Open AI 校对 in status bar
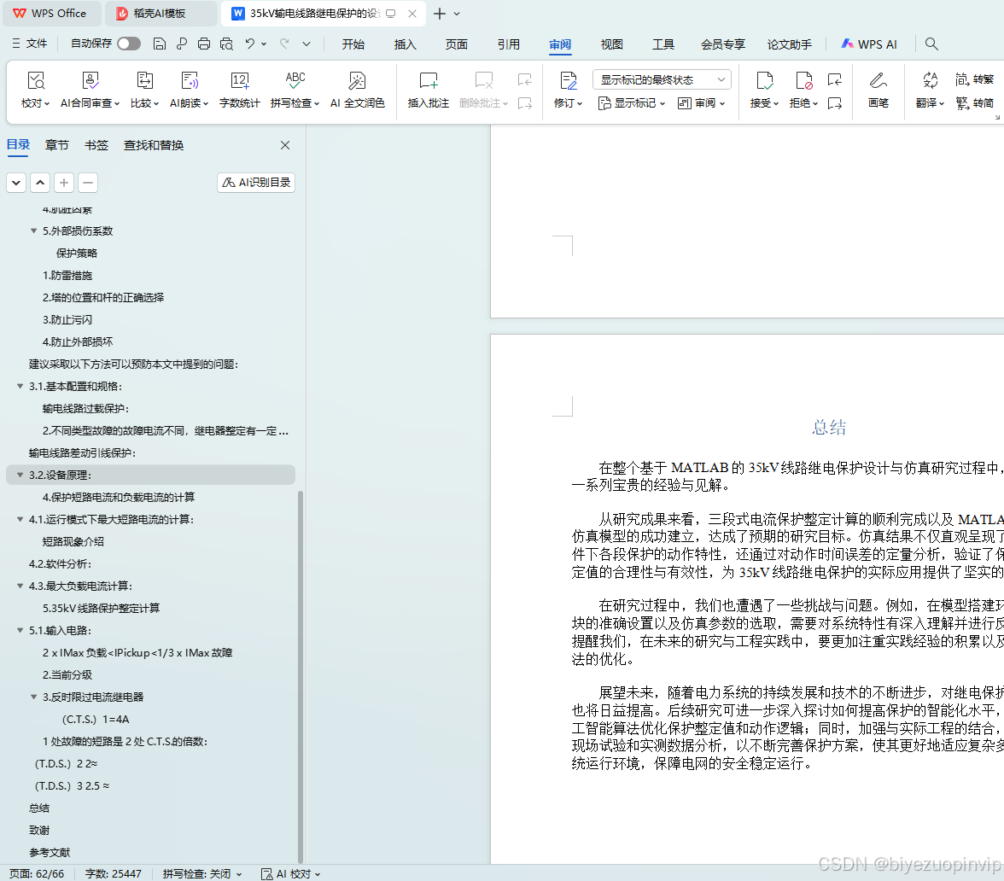Image resolution: width=1004 pixels, height=881 pixels. click(290, 873)
